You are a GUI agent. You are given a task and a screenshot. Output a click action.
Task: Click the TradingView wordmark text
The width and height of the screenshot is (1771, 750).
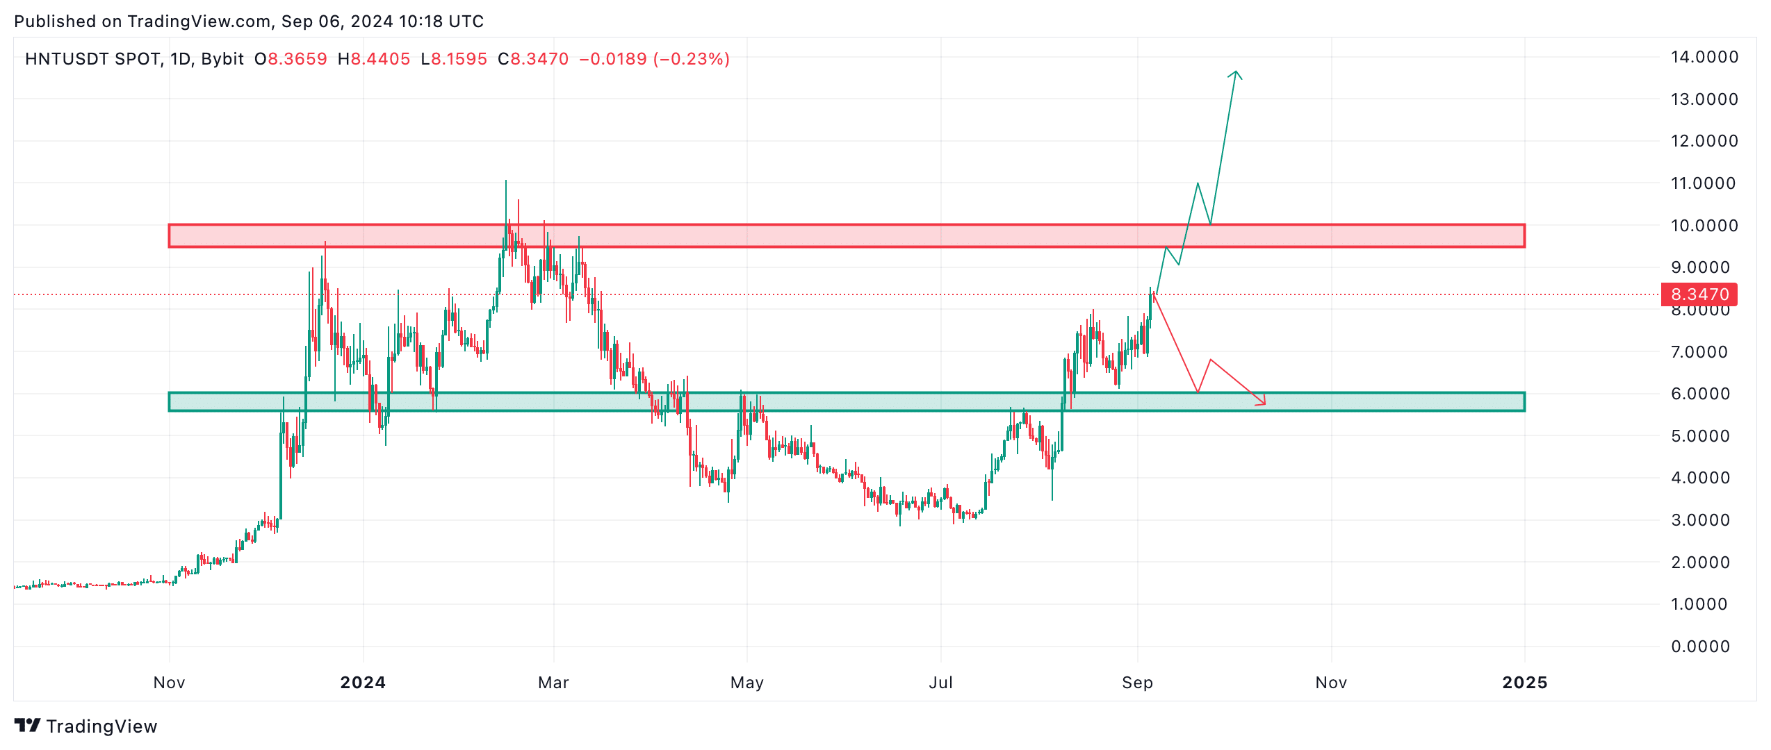point(102,726)
